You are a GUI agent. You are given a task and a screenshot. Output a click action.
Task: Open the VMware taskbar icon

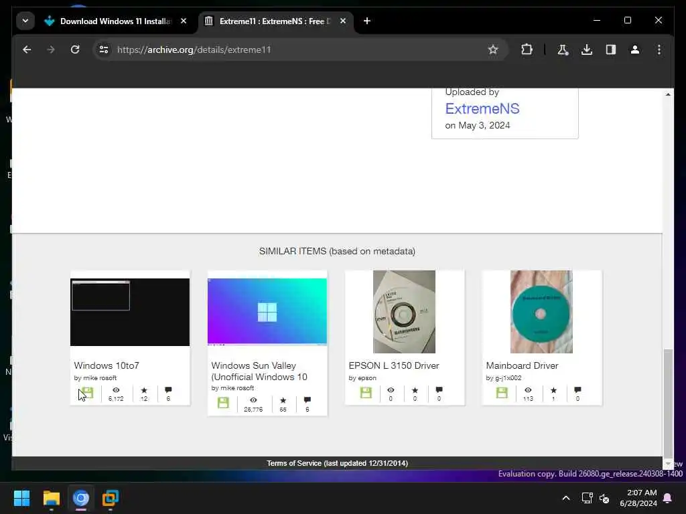click(x=111, y=498)
